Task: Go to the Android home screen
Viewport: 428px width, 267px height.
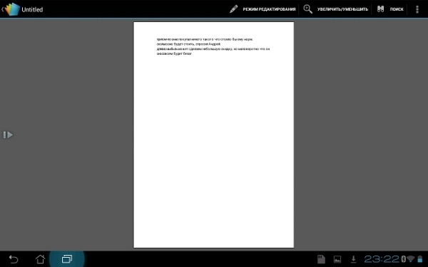Action: (x=41, y=259)
